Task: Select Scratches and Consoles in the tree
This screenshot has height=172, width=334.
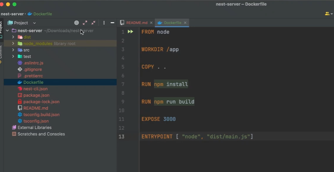Action: coord(41,134)
